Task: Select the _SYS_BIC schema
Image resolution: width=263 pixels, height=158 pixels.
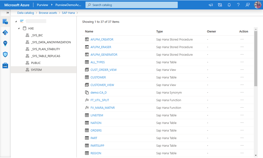Action: coord(37,35)
